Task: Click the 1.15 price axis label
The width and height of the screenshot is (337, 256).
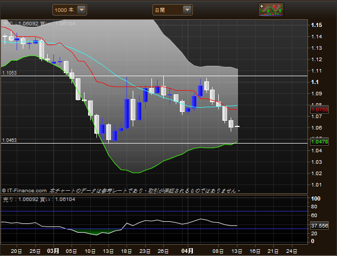Action: coord(317,25)
